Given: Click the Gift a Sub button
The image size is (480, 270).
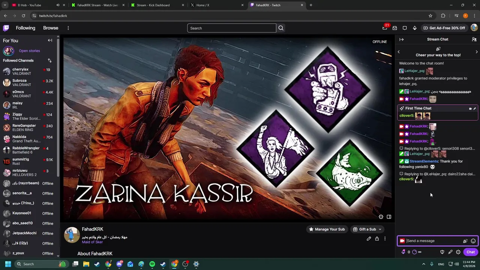Looking at the screenshot, I should point(367,229).
